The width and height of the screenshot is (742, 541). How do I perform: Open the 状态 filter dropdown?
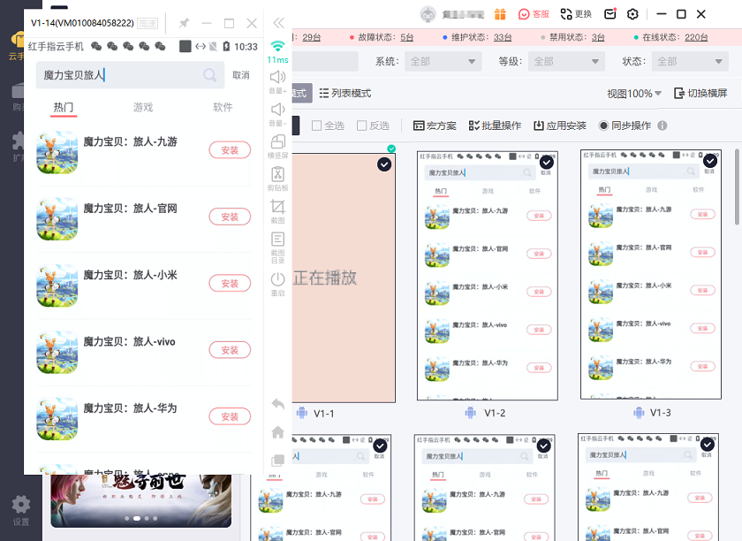click(690, 61)
